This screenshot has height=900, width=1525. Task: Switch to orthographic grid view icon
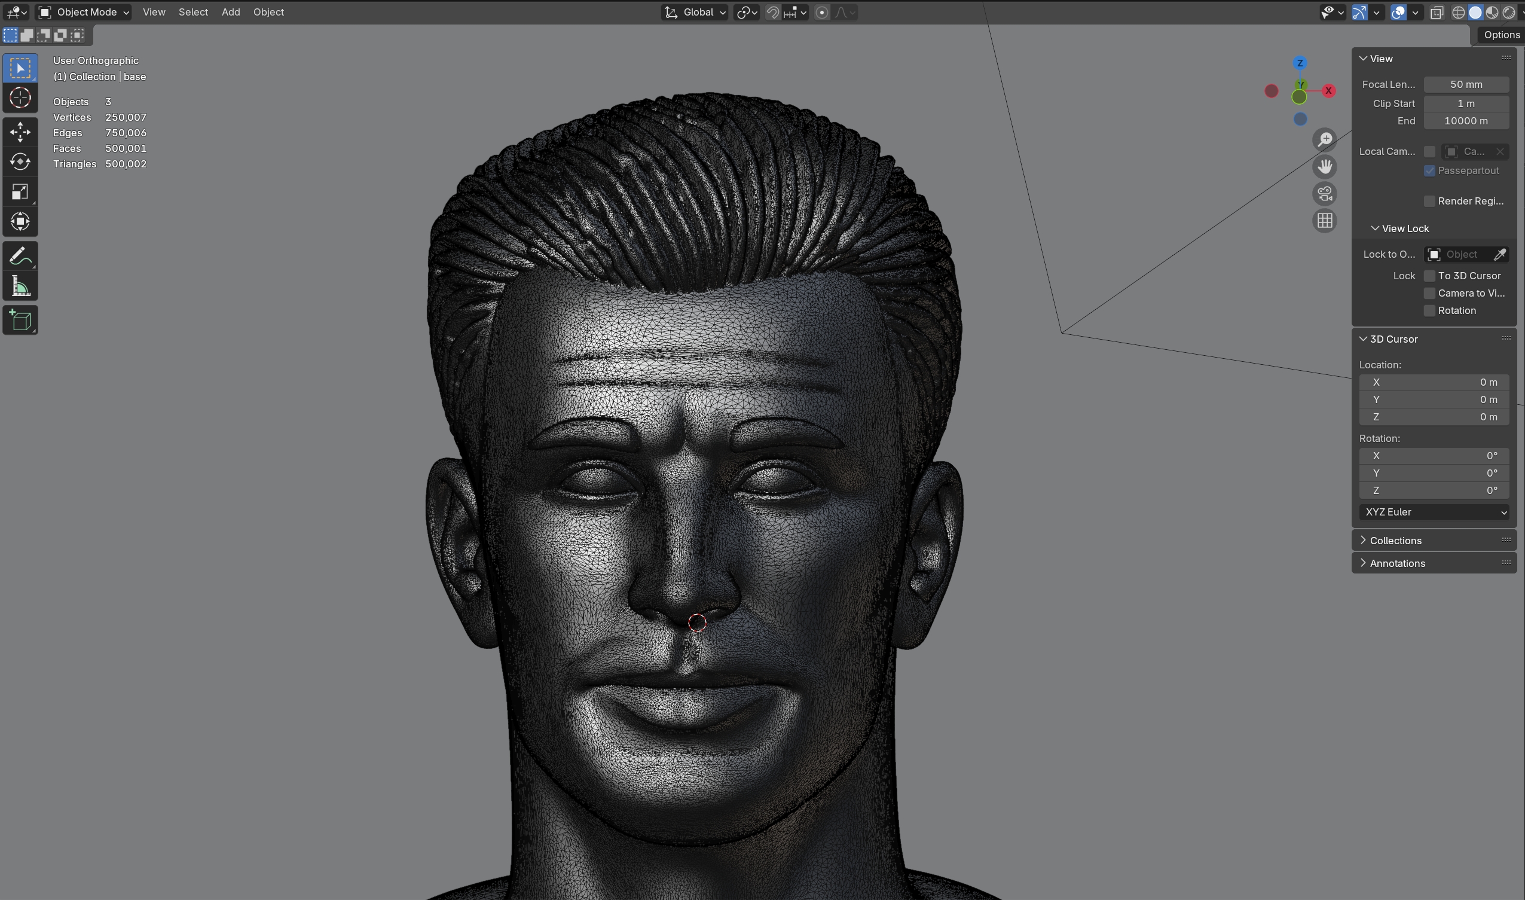point(1324,221)
